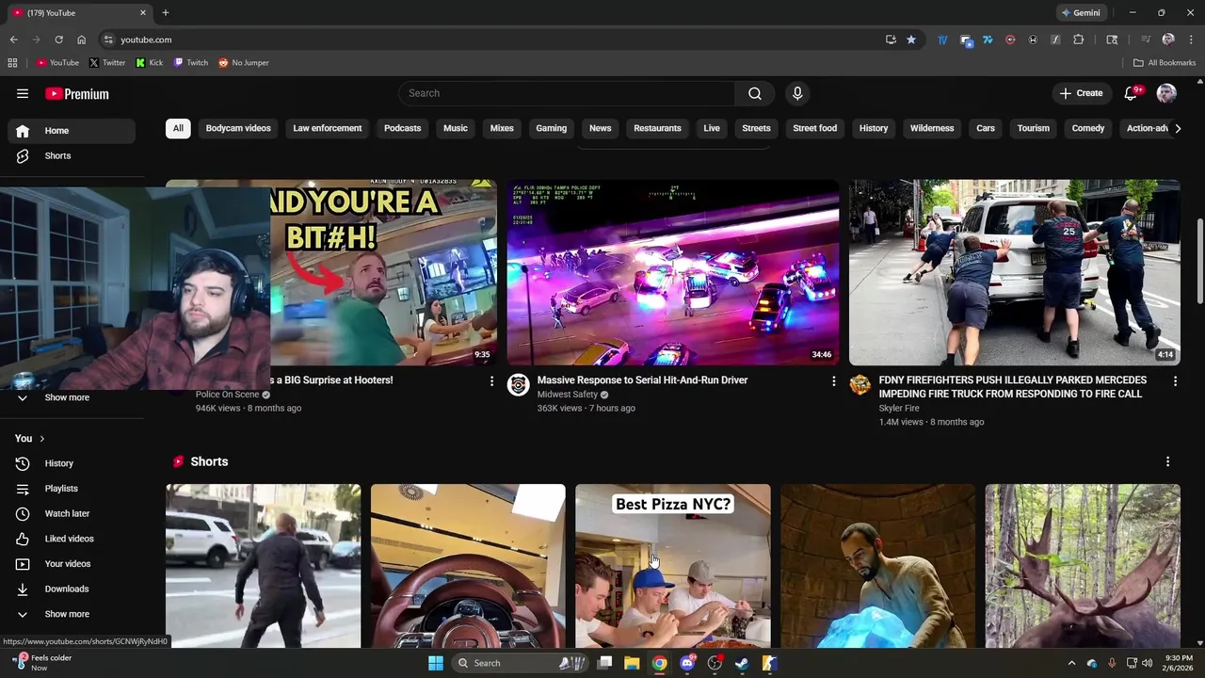Open the account avatar menu
1205x678 pixels.
(1166, 93)
